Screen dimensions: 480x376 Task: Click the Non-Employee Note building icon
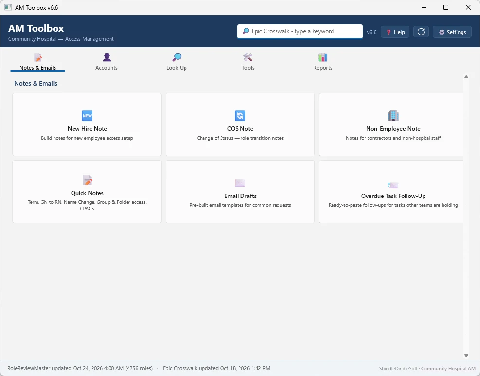point(393,116)
